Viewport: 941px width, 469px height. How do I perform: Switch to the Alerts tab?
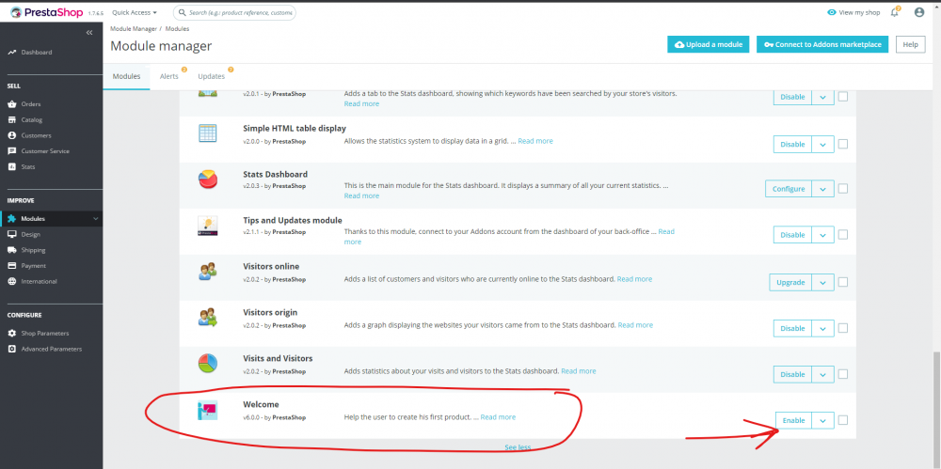pyautogui.click(x=169, y=77)
